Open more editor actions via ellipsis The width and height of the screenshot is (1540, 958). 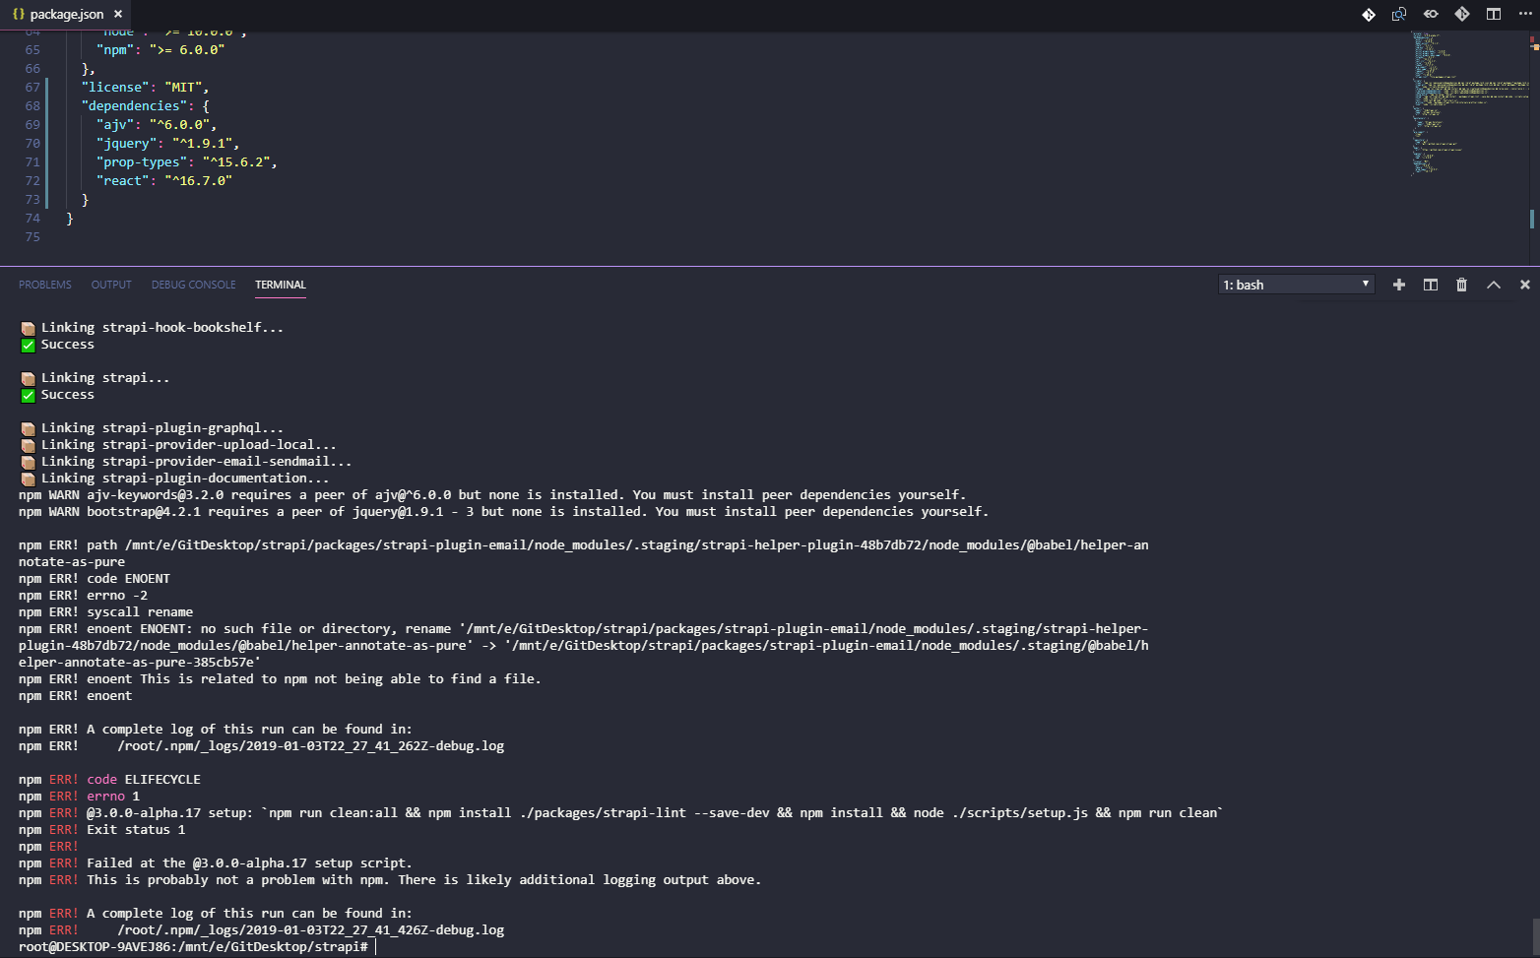click(1527, 14)
